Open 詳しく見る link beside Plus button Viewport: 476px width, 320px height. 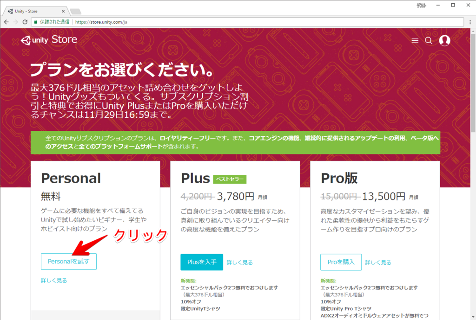240,262
